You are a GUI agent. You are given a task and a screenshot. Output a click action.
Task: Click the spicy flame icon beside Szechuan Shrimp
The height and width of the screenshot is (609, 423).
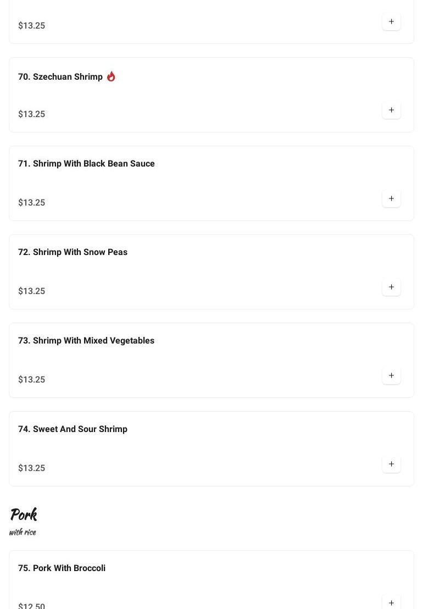pyautogui.click(x=111, y=76)
